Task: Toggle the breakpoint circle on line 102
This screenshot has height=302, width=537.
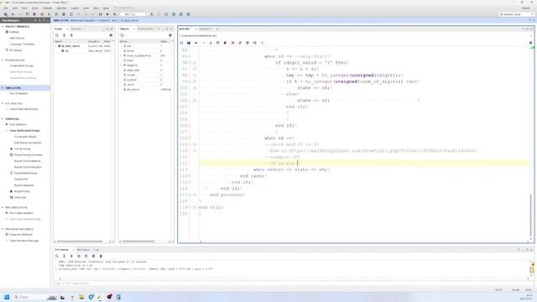Action: pos(195,101)
